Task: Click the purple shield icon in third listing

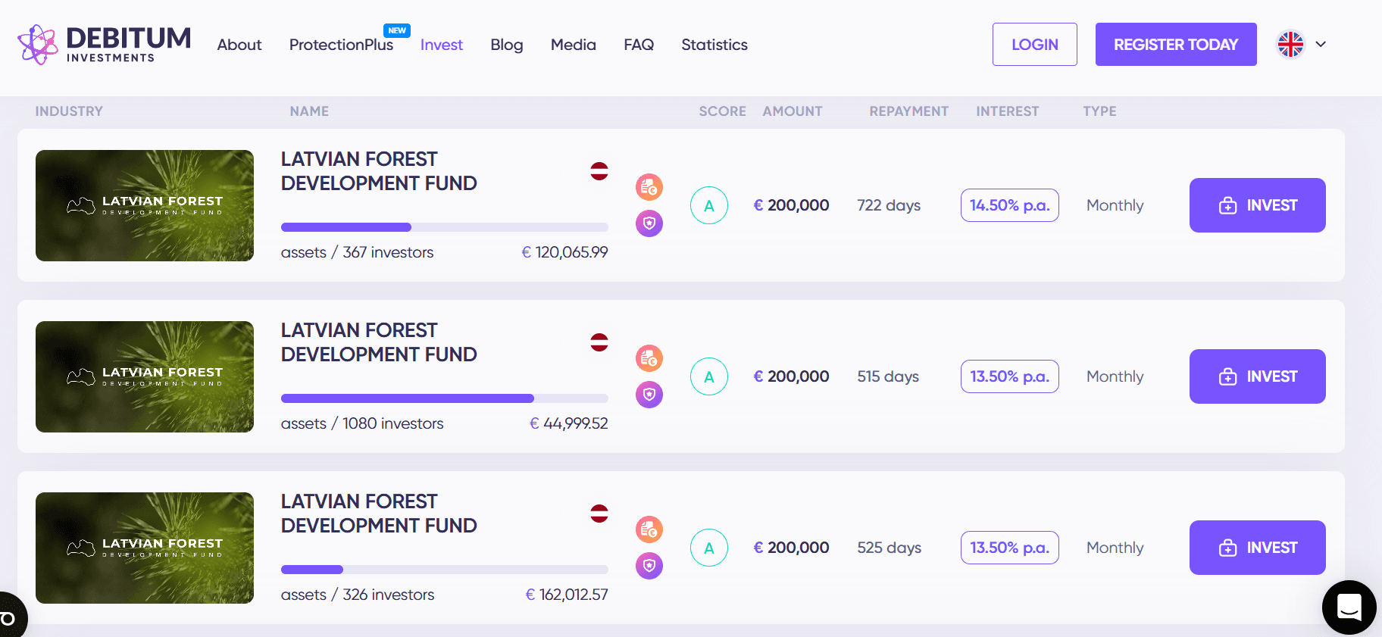Action: click(x=649, y=566)
